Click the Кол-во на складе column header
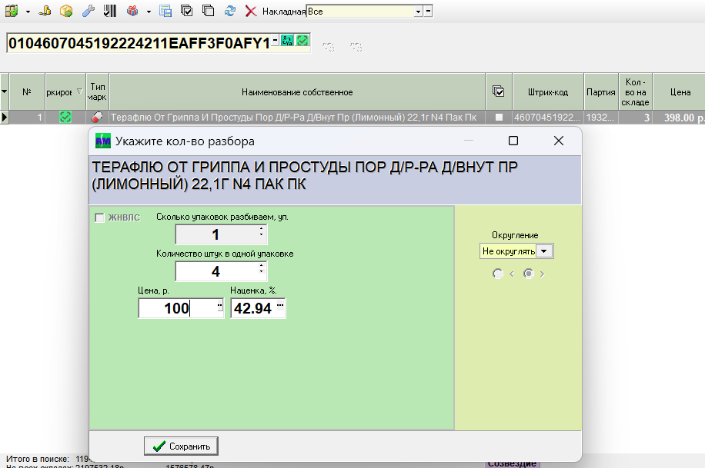705x468 pixels. [x=635, y=92]
